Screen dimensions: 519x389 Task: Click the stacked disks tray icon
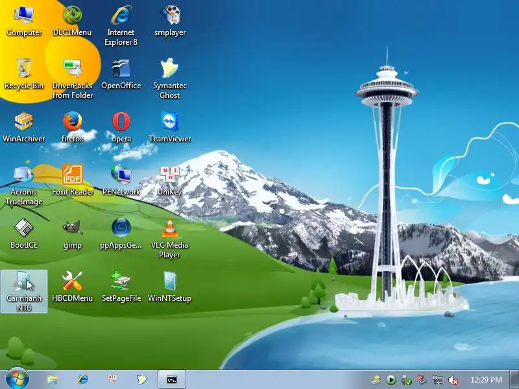(x=376, y=380)
